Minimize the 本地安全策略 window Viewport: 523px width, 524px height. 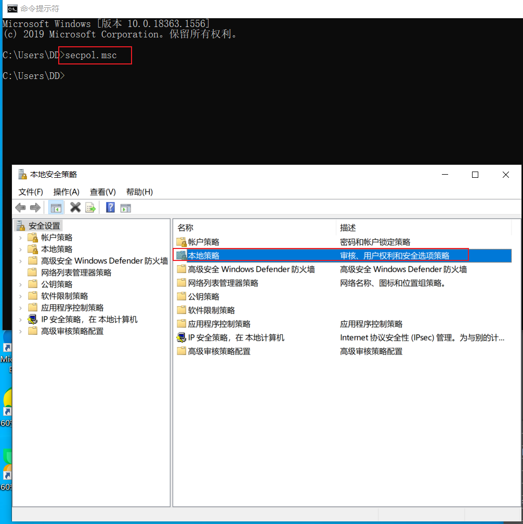(445, 175)
